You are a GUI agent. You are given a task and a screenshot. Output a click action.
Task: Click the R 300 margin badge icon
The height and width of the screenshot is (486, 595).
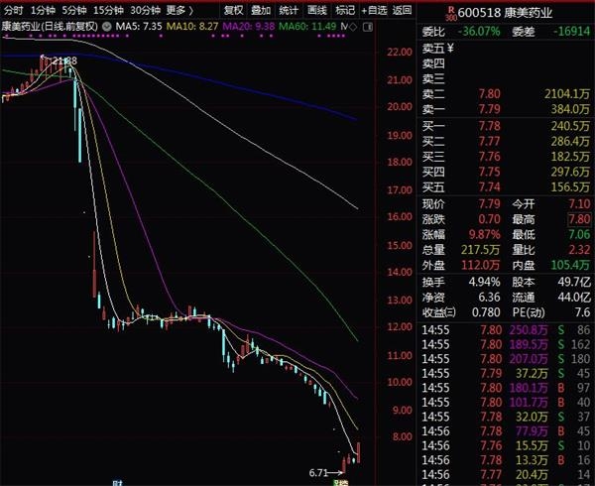(451, 13)
